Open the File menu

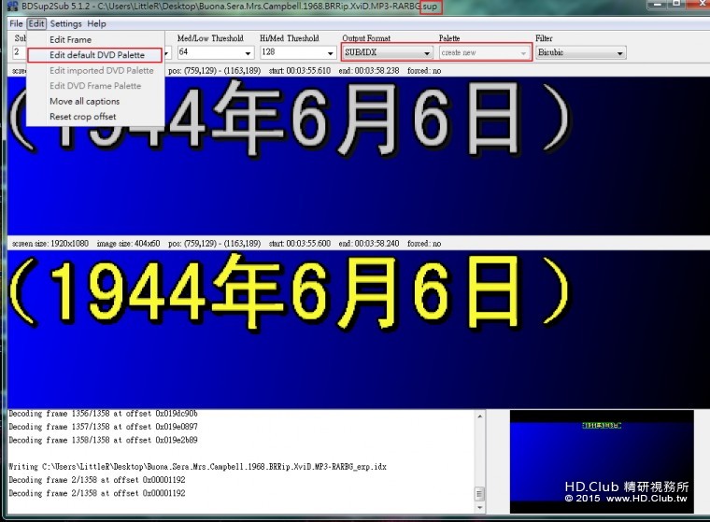[16, 23]
